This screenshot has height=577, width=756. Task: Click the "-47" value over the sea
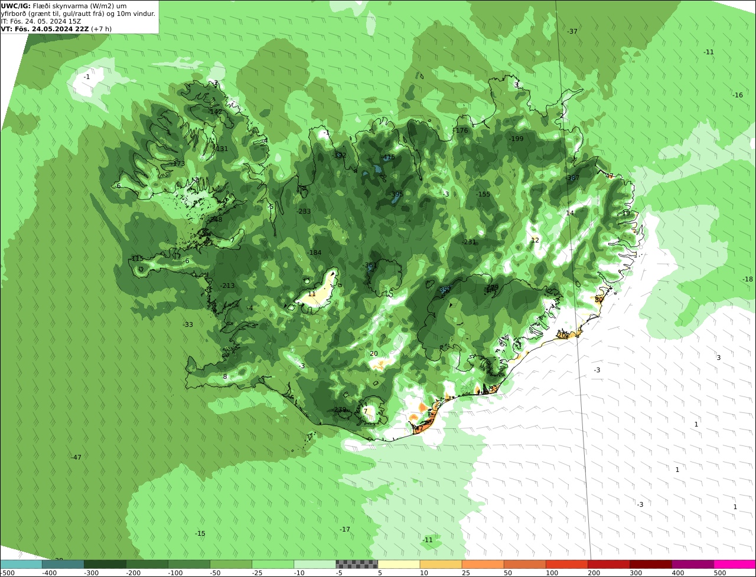click(76, 458)
